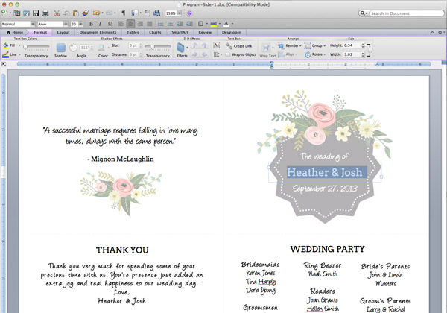
Task: Show paragraph marks with pilcrow icon
Action: point(124,13)
